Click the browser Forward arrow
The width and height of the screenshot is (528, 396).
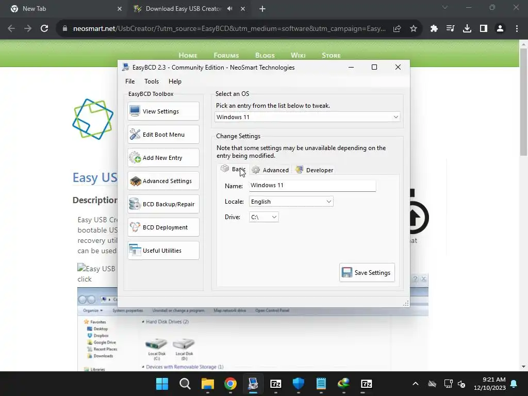click(x=28, y=29)
